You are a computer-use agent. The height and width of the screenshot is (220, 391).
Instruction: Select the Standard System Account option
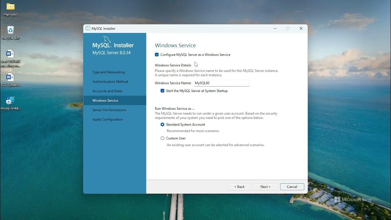click(x=163, y=125)
